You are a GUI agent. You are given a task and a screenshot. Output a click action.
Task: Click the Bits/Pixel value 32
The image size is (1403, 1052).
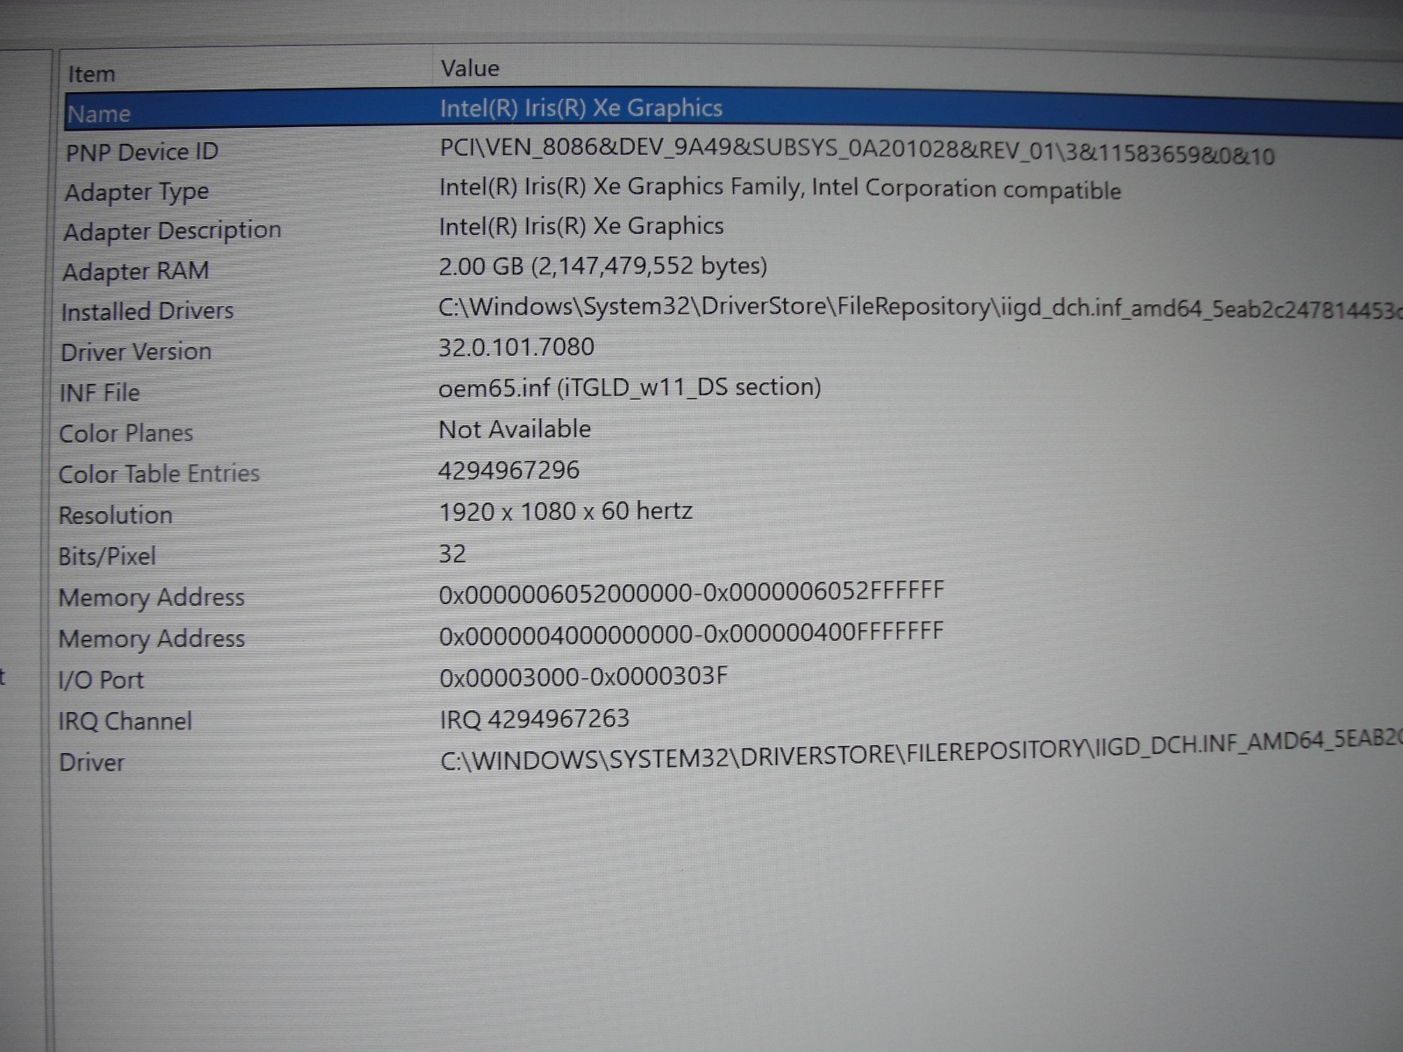click(x=452, y=554)
